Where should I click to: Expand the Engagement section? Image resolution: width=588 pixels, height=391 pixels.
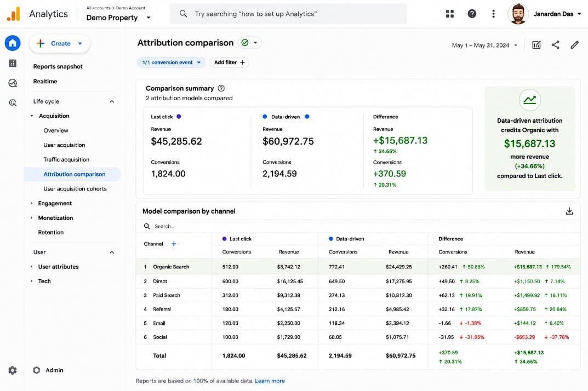coord(31,203)
